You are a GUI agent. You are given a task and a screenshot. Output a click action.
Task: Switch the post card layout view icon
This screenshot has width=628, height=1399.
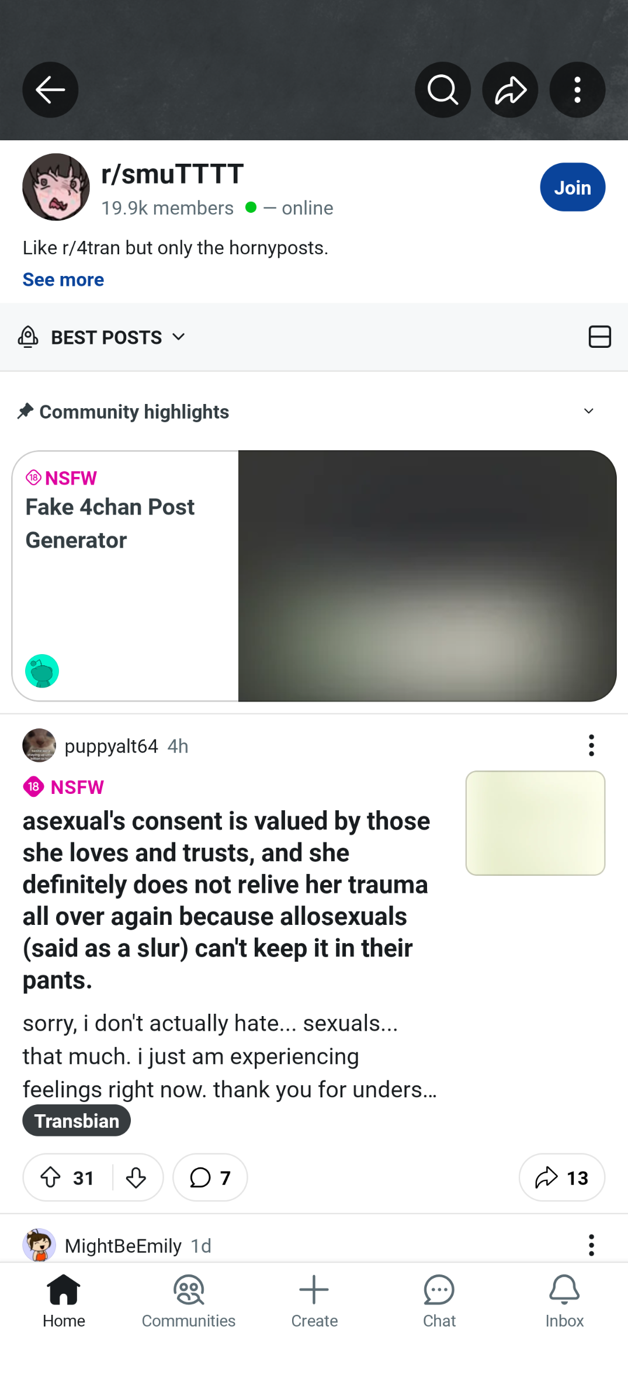tap(599, 337)
